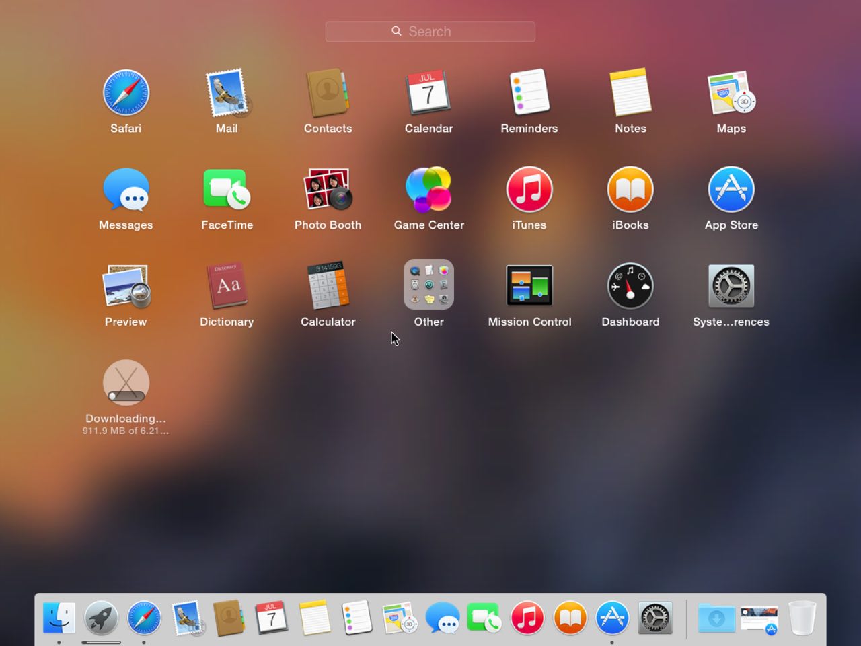The image size is (861, 646).
Task: Open the Trash in the Dock
Action: (802, 618)
